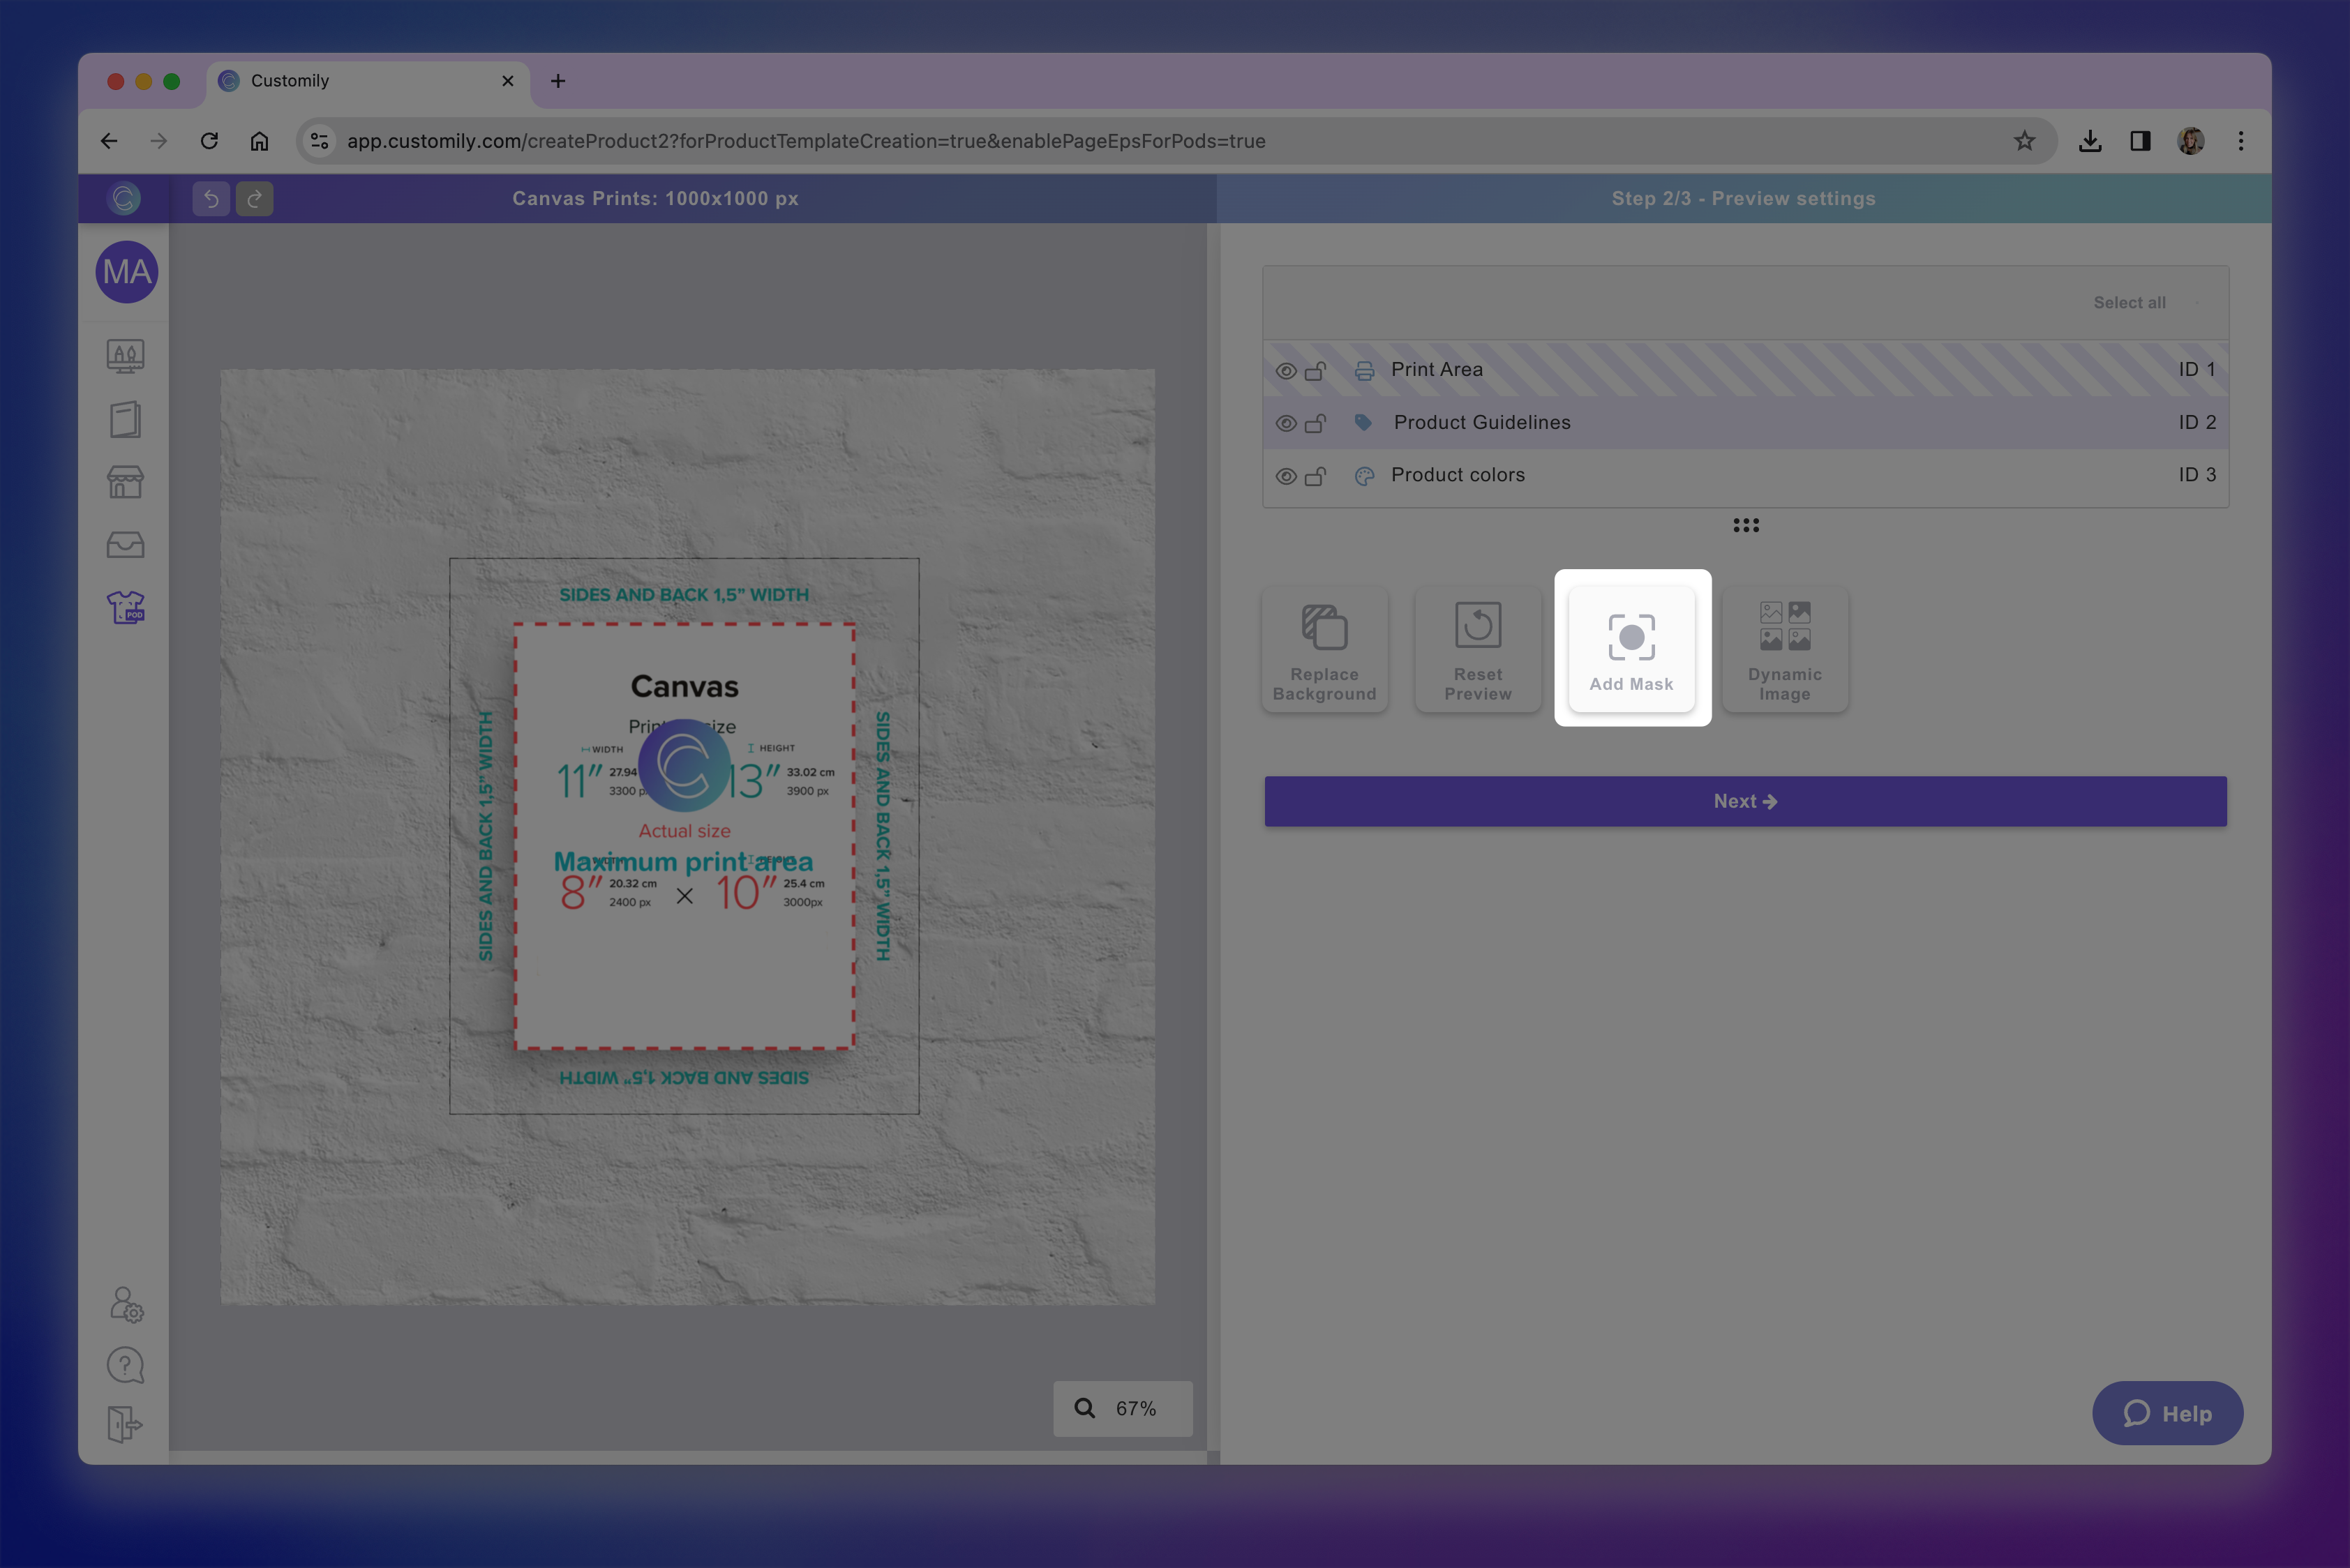Viewport: 2350px width, 1568px height.
Task: Click the Add Mask button
Action: tap(1631, 649)
